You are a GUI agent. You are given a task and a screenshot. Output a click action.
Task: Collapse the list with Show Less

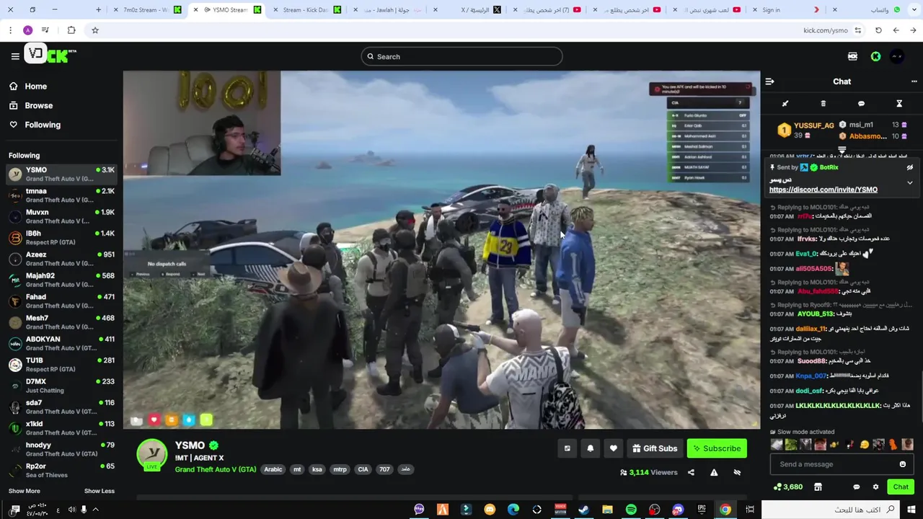click(x=100, y=491)
